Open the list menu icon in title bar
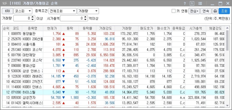 click(200, 3)
